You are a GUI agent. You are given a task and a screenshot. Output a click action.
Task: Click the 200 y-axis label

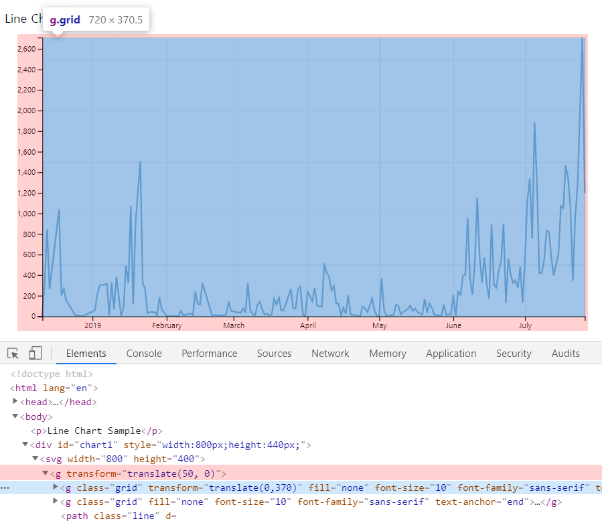[x=29, y=296]
